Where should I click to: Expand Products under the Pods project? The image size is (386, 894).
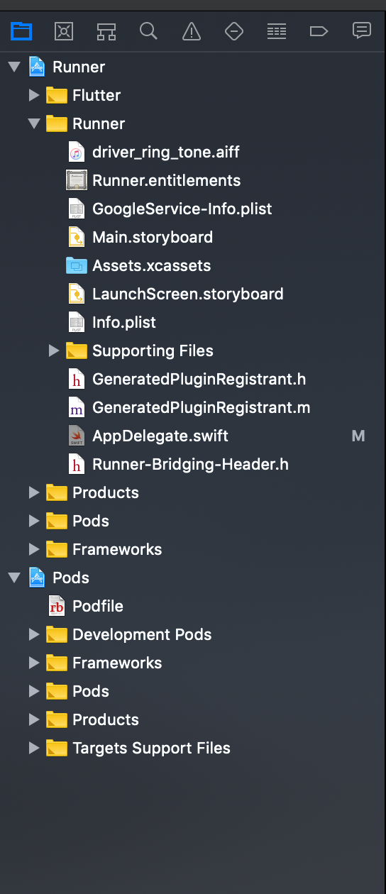[34, 719]
